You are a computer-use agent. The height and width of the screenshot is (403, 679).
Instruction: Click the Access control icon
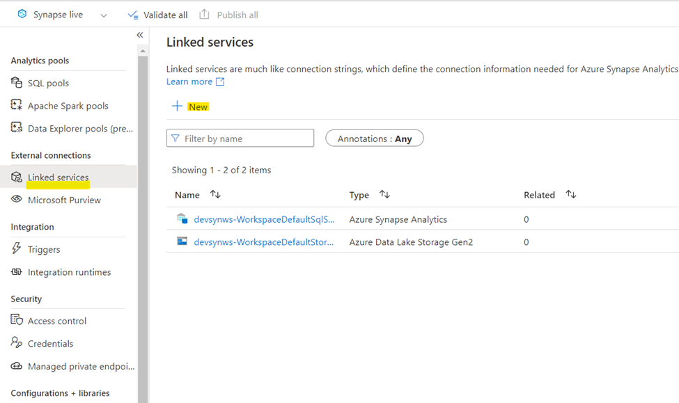coord(17,321)
